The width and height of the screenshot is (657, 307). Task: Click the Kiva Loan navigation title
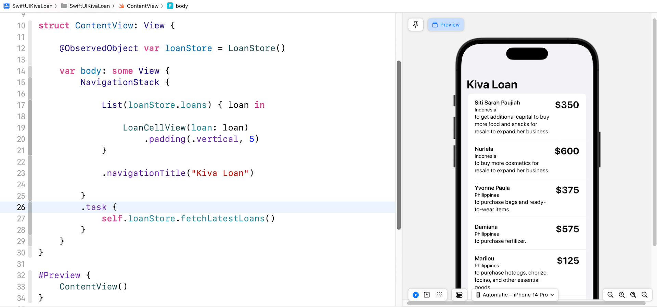click(492, 84)
